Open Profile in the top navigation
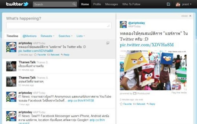The image size is (197, 124). tap(97, 4)
